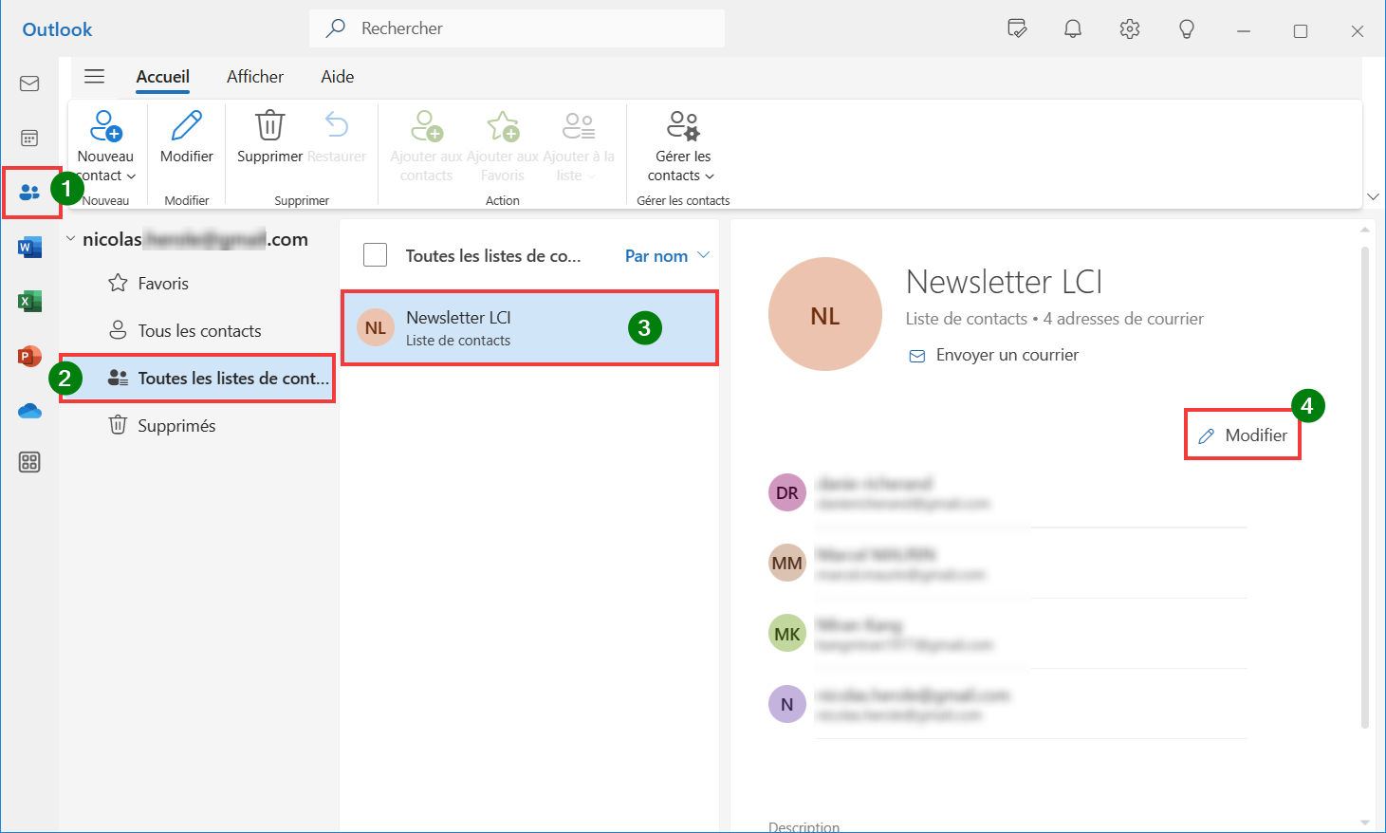The width and height of the screenshot is (1386, 833).
Task: Tick the select-all checkbox beside Toutes les listes
Action: (376, 255)
